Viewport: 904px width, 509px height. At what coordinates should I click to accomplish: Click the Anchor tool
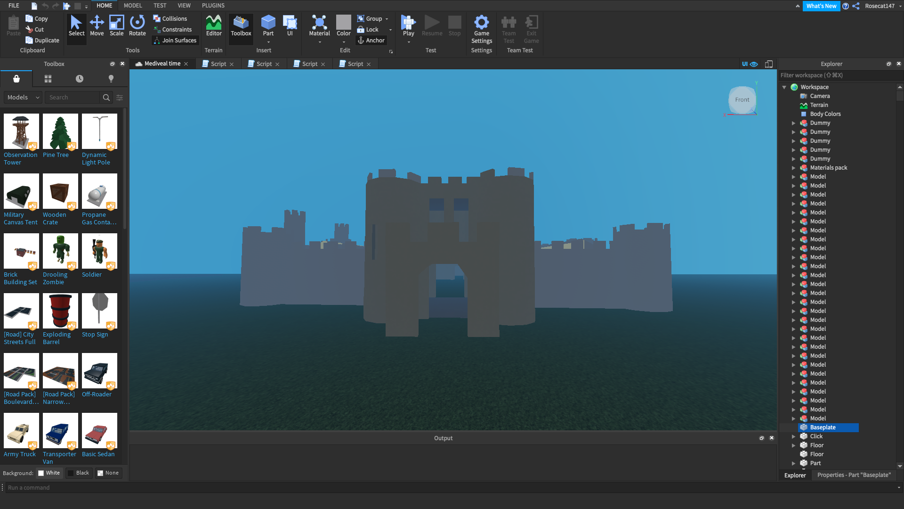(x=371, y=41)
